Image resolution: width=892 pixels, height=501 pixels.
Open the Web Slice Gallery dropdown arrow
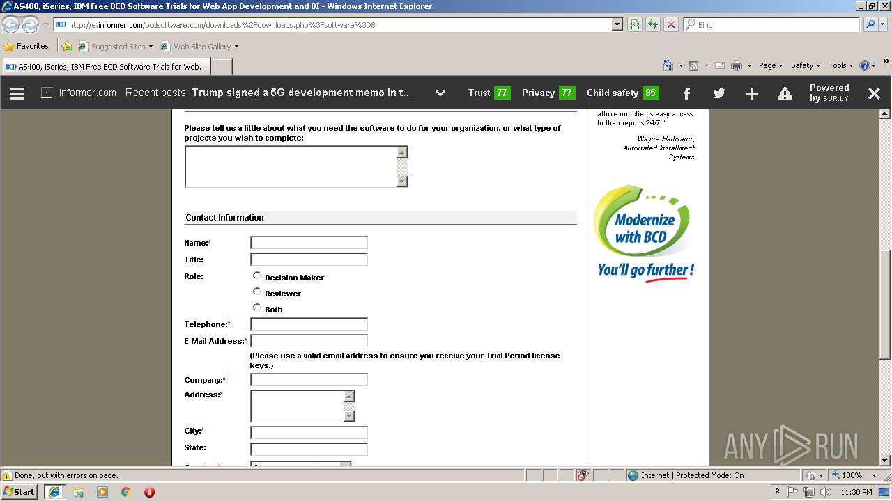pyautogui.click(x=236, y=47)
